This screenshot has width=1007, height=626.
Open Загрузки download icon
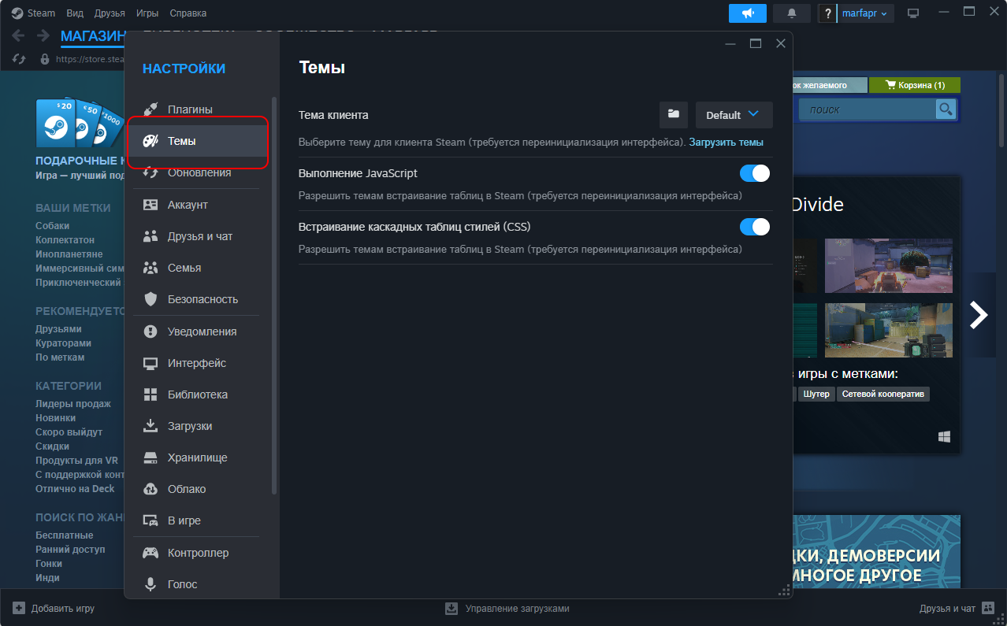click(150, 426)
